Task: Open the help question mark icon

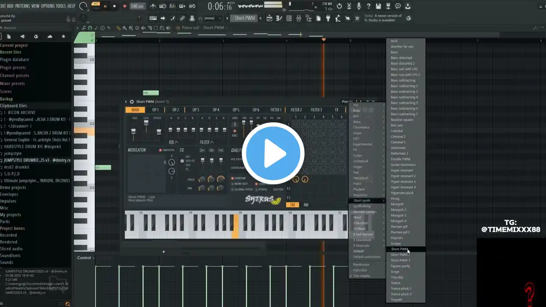Action: point(369,6)
